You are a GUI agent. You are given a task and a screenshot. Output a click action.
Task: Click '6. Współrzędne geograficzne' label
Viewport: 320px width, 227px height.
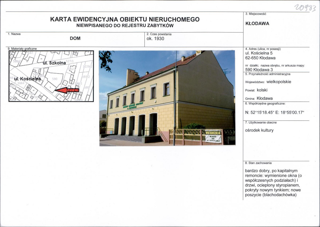point(265,104)
